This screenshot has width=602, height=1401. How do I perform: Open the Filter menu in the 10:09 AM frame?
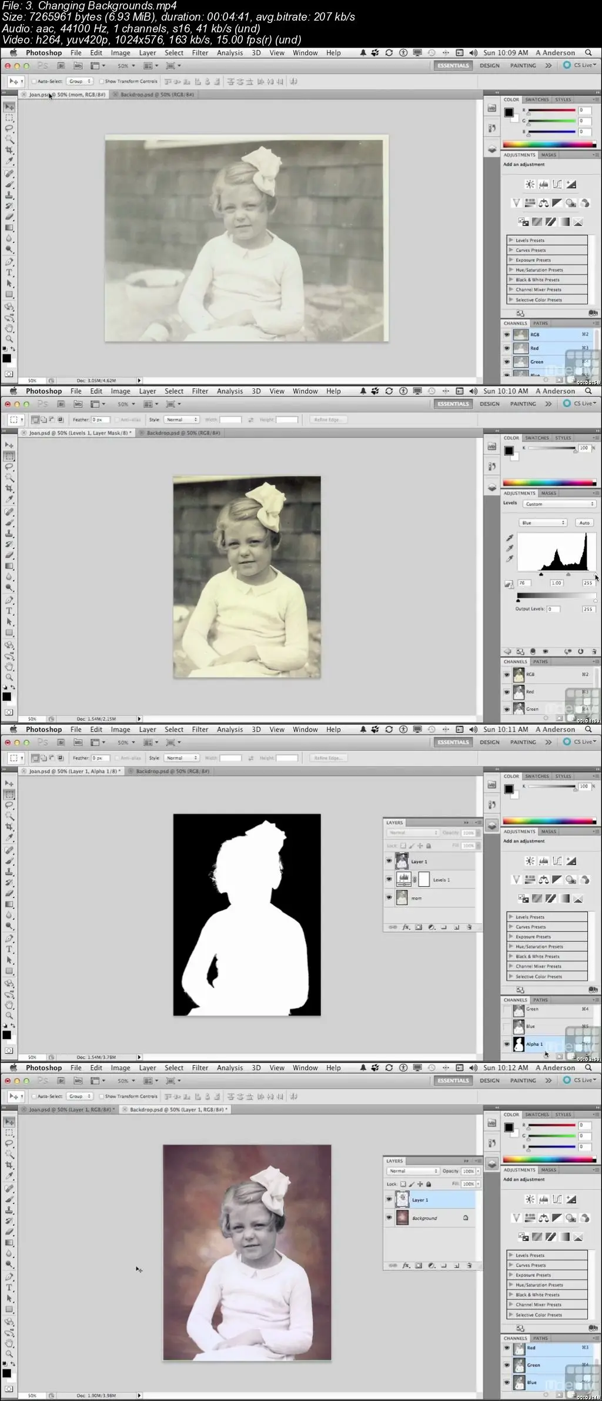(200, 52)
